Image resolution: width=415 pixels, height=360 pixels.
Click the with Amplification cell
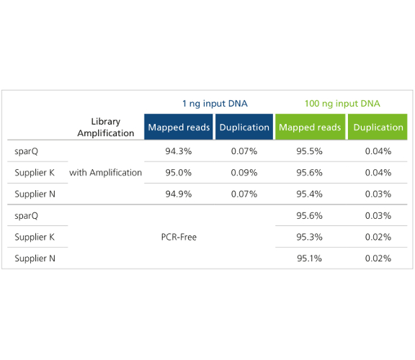point(106,173)
